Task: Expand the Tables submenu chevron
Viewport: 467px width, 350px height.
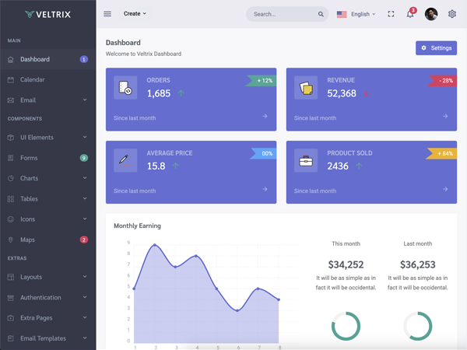Action: [x=85, y=198]
